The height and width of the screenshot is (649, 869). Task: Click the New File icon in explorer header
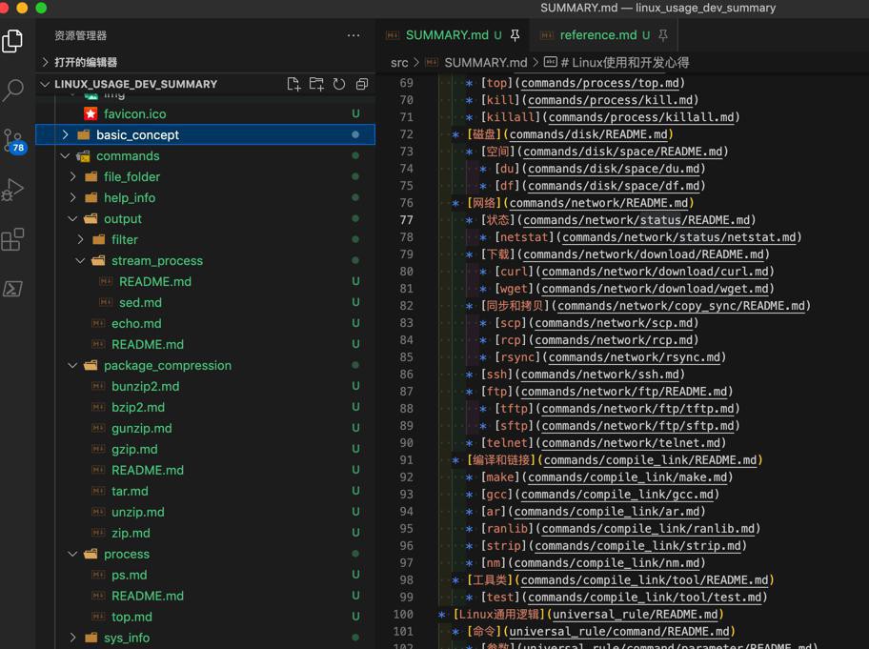tap(293, 84)
